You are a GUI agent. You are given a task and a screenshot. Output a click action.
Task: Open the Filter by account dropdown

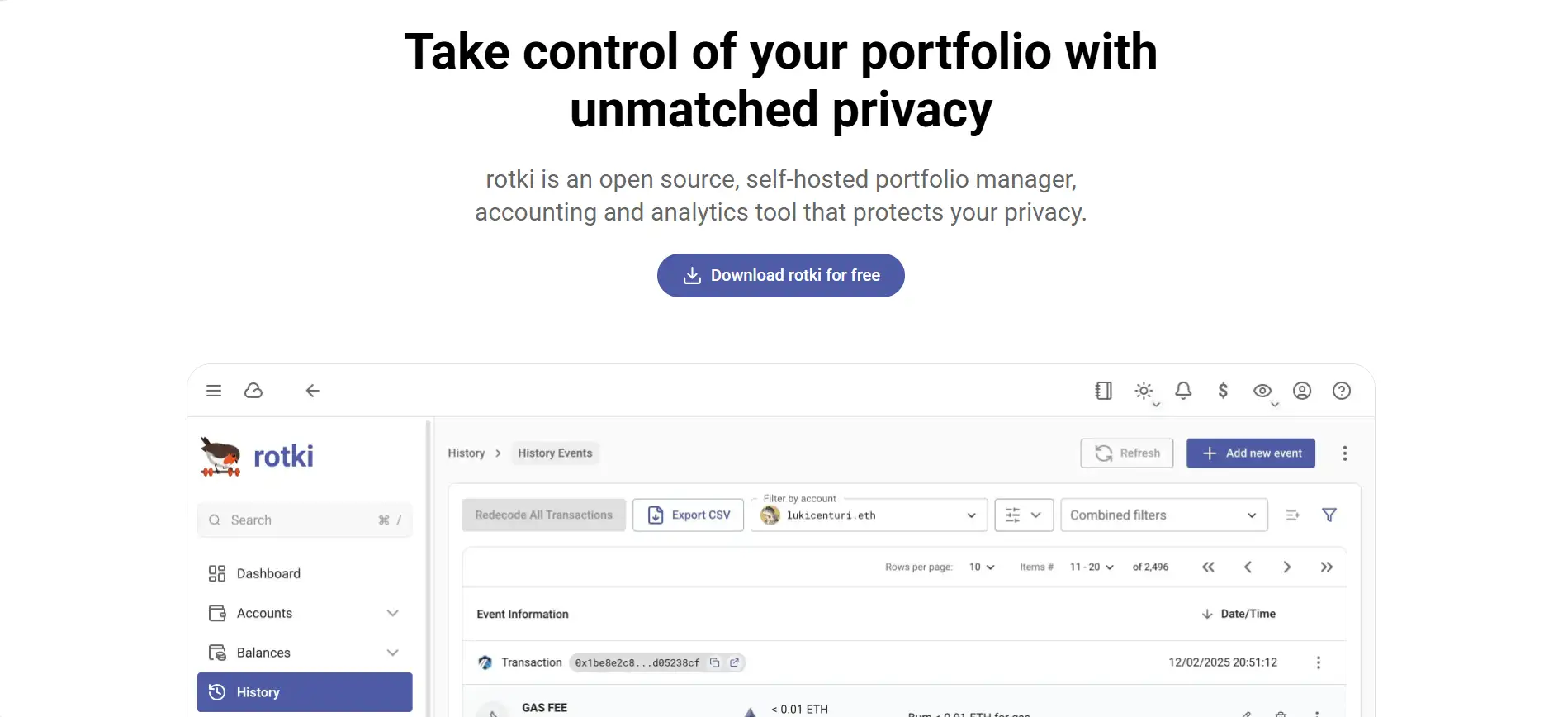click(x=869, y=515)
